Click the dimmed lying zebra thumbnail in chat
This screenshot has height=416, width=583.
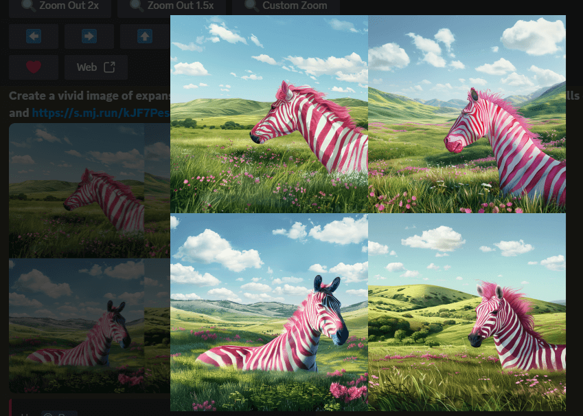[x=76, y=325]
